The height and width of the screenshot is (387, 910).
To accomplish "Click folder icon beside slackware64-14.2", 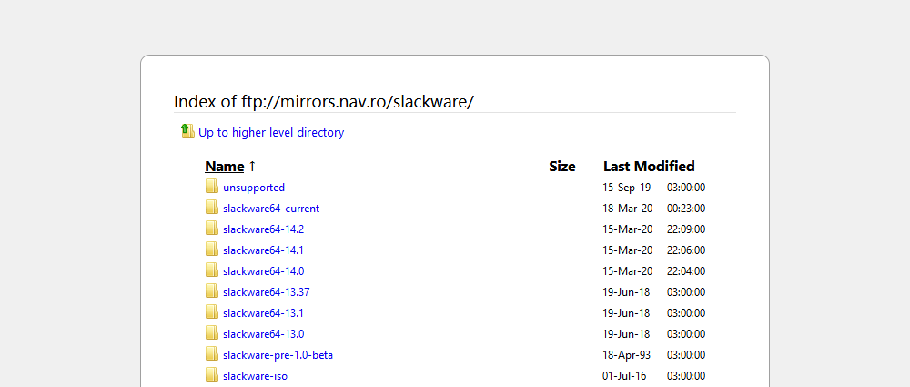I will click(x=212, y=229).
